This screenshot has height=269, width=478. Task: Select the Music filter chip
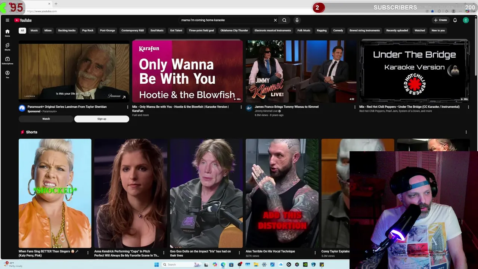tap(34, 31)
